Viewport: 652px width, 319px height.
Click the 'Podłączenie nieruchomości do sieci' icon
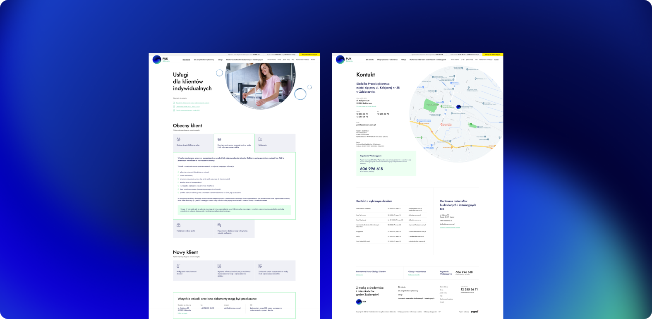[x=178, y=266]
